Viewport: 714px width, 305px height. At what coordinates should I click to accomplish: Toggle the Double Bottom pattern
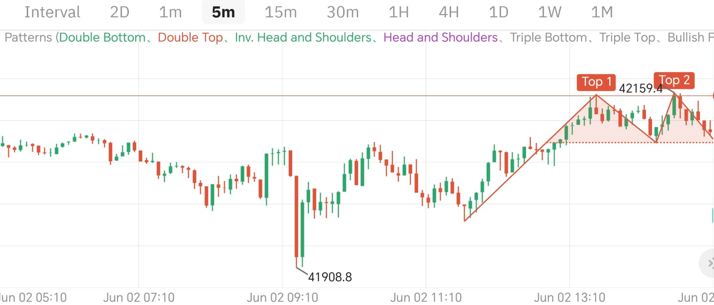102,38
